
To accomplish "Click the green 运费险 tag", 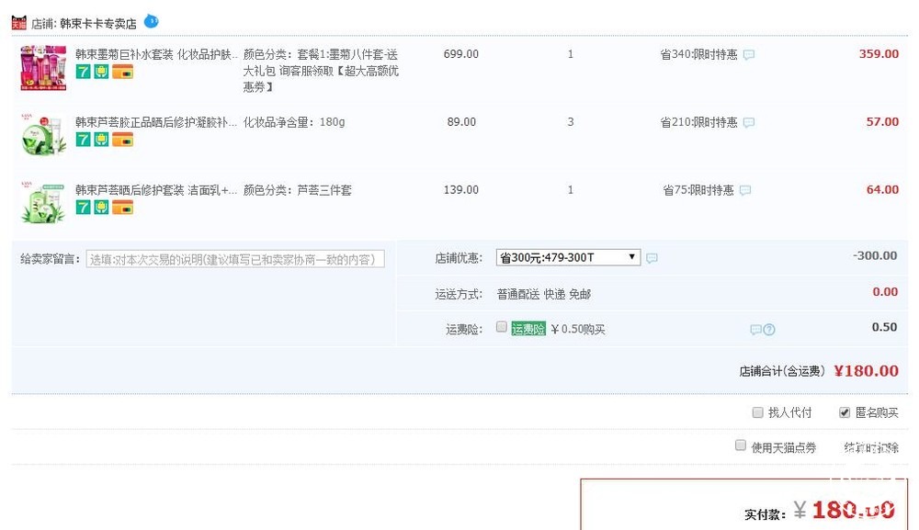I will point(528,329).
